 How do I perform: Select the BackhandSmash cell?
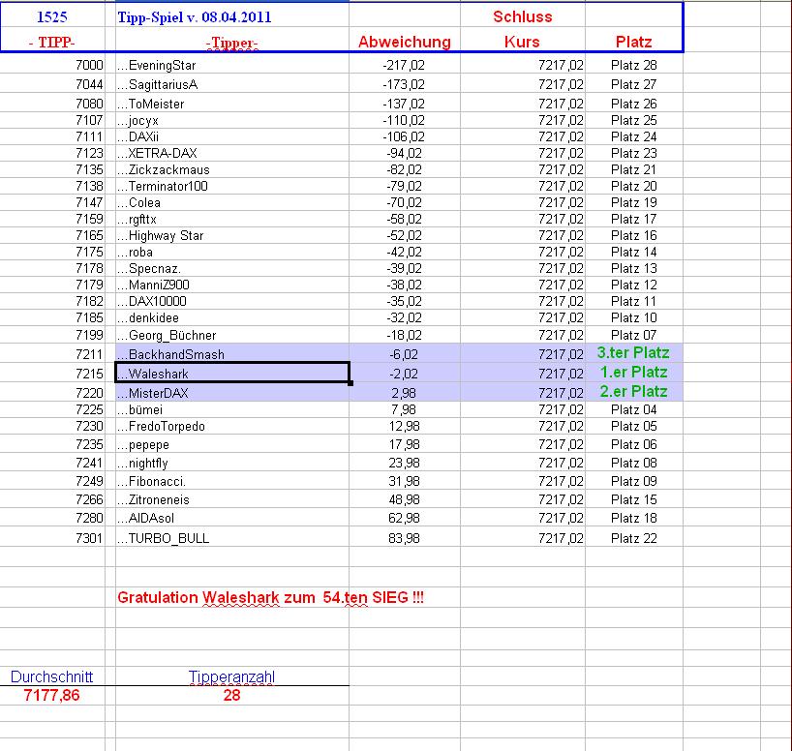pyautogui.click(x=231, y=353)
